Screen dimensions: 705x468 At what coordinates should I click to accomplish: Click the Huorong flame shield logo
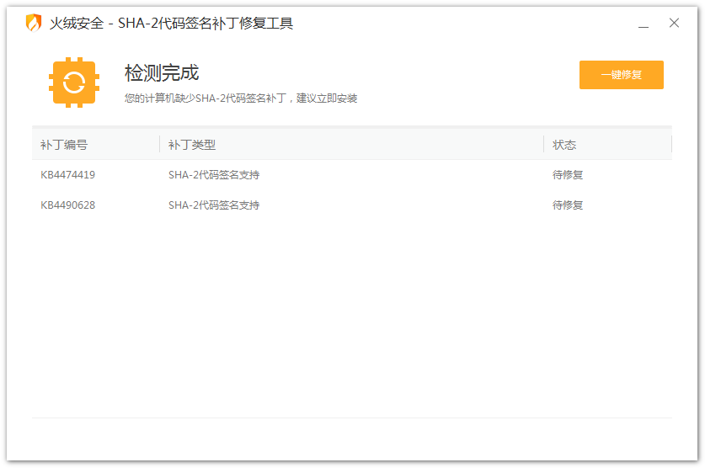tap(34, 23)
